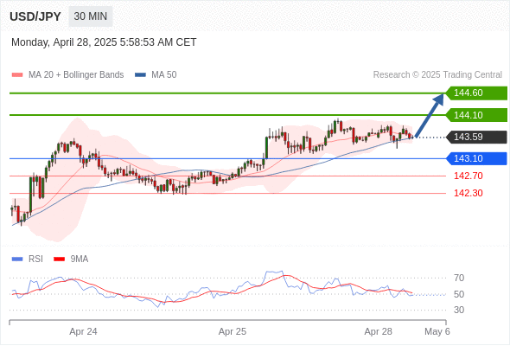Click the 30 MIN timeframe badge
Screen dimensions: 510x346
pos(91,16)
